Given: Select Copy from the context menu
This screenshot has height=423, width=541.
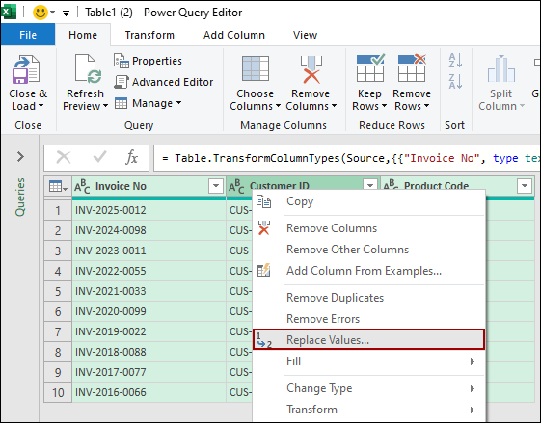Looking at the screenshot, I should click(368, 202).
